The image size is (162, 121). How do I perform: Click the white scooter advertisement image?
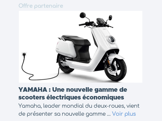coord(80,47)
